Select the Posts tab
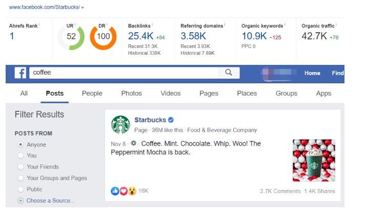The width and height of the screenshot is (365, 213). tap(55, 93)
